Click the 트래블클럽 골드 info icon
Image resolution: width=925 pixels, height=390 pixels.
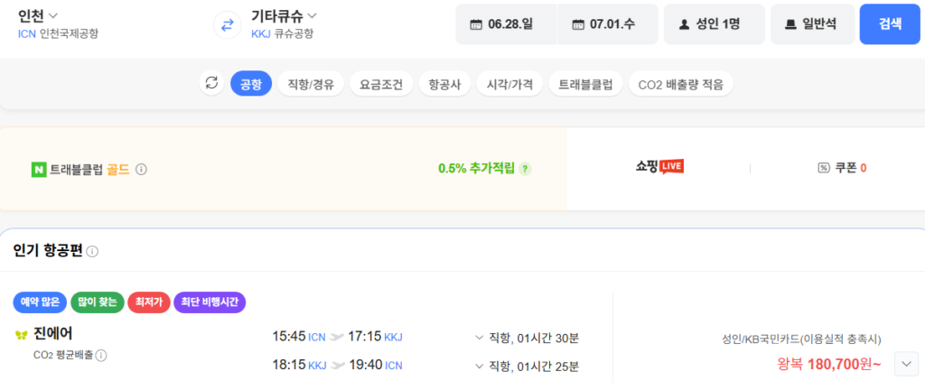pyautogui.click(x=141, y=169)
